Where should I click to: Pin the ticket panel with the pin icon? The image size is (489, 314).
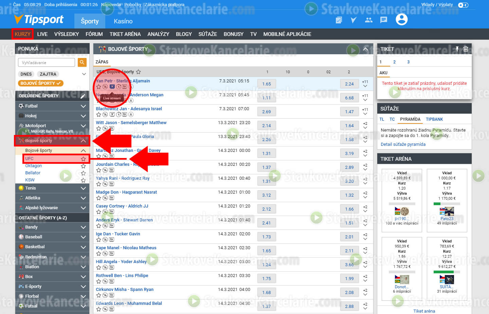(x=457, y=49)
